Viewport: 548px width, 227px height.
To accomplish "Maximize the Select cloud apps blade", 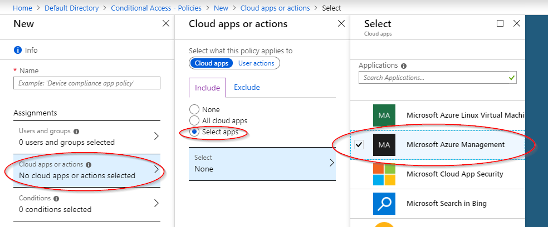I will click(500, 23).
